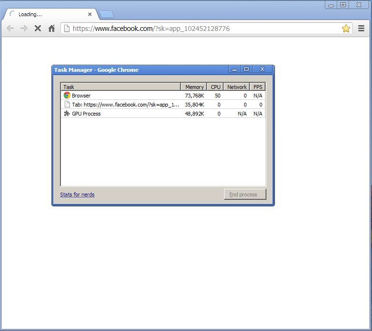Viewport: 372px width, 331px height.
Task: Close the Chrome browser window
Action: [x=359, y=5]
